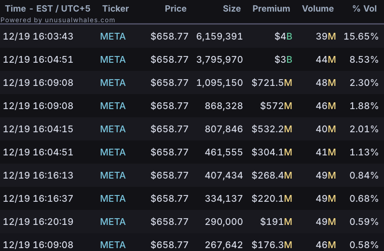The image size is (384, 251).
Task: Select the size value 267,642
Action: pos(224,245)
